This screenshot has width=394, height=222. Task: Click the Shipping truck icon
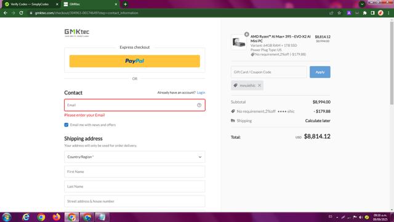(233, 121)
